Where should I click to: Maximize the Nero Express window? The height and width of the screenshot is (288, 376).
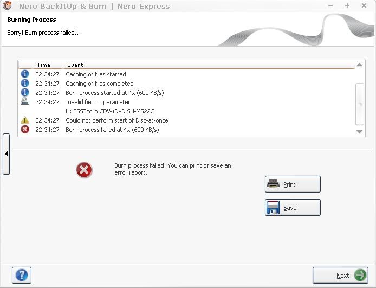click(347, 5)
